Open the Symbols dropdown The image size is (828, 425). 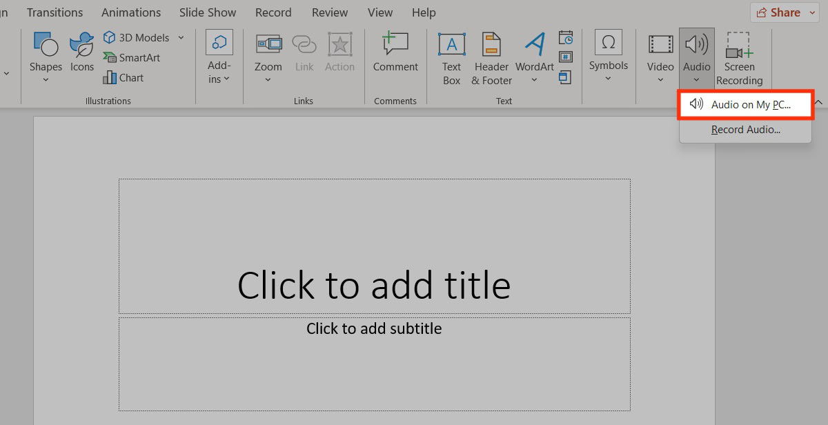coord(608,78)
